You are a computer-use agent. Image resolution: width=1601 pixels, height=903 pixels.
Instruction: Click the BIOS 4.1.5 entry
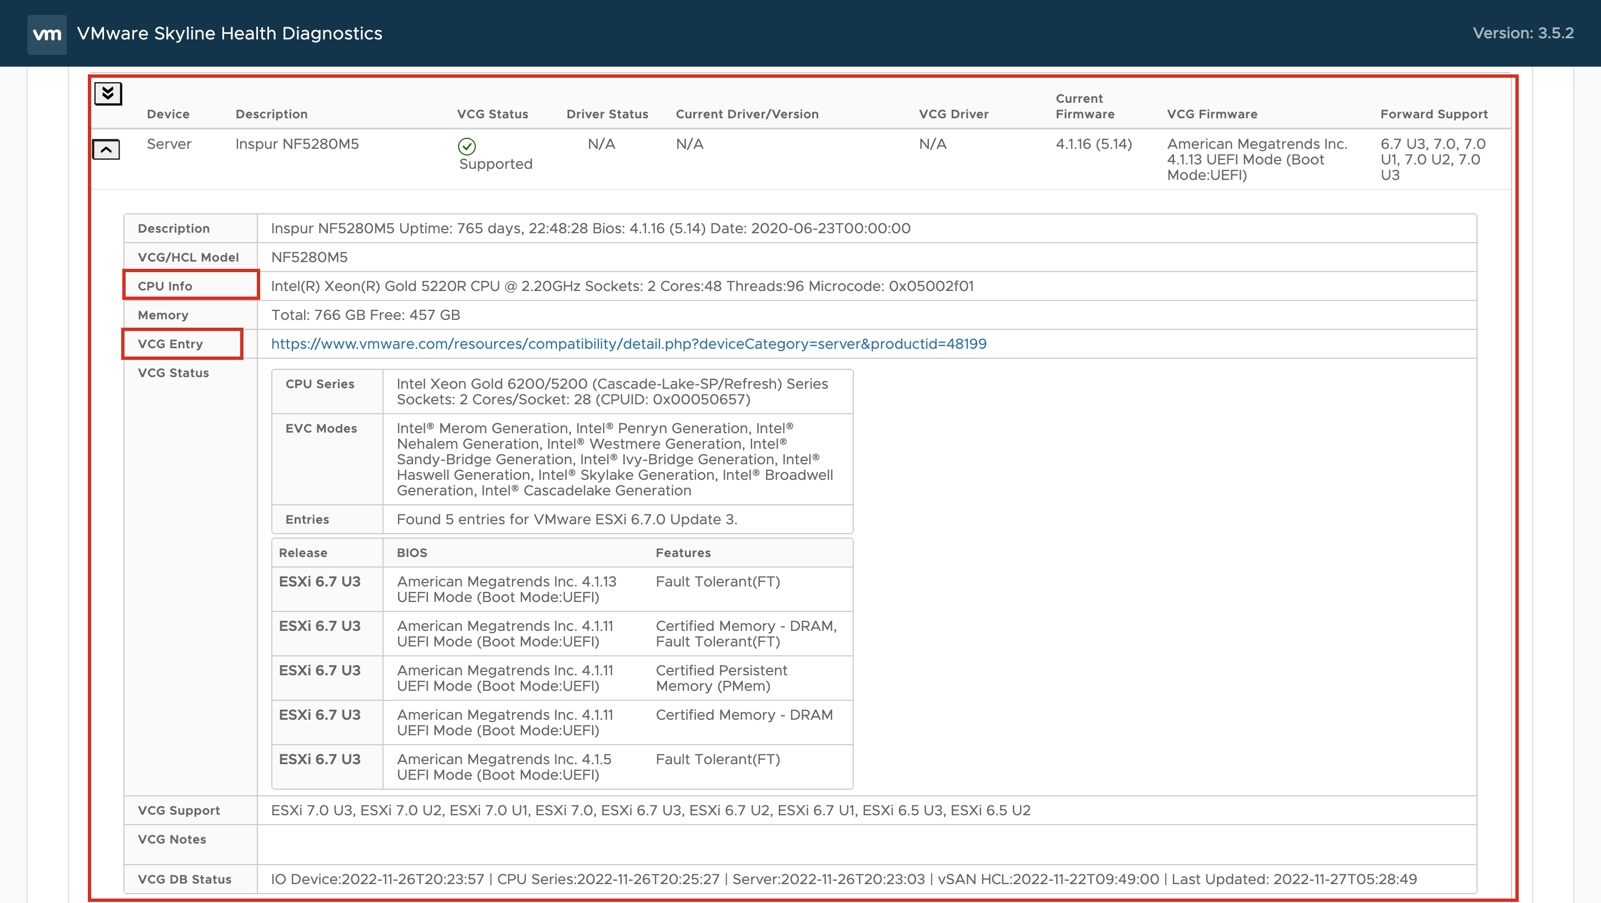point(504,767)
